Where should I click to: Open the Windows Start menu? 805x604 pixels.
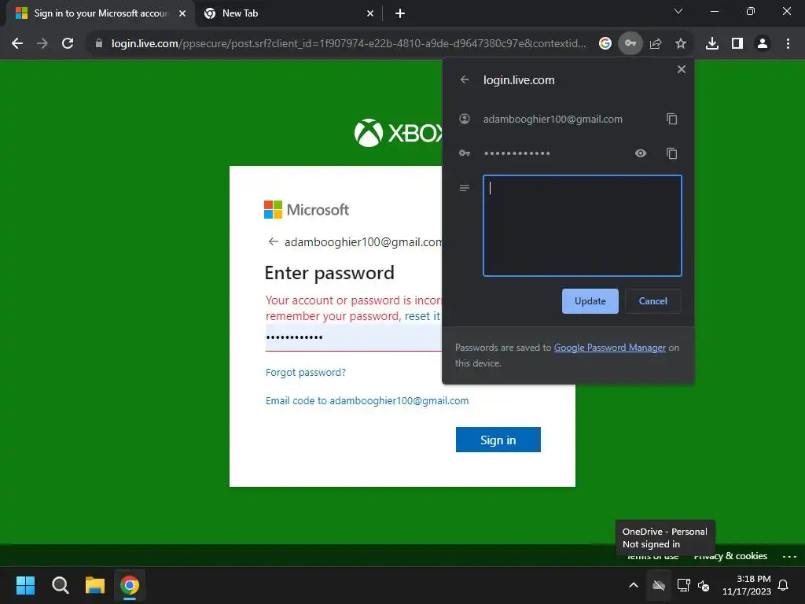click(25, 585)
